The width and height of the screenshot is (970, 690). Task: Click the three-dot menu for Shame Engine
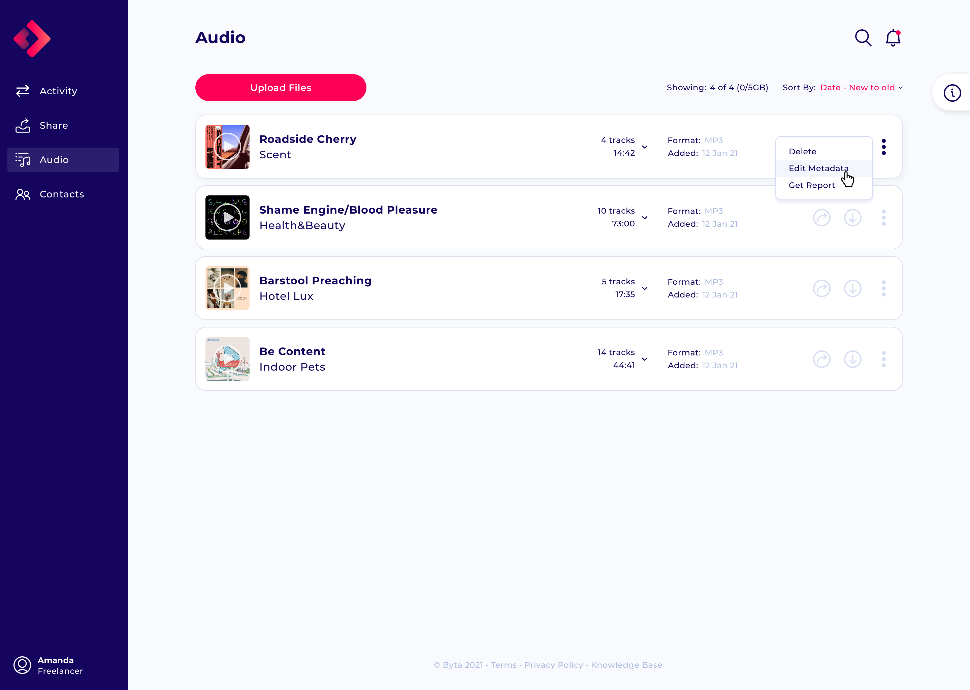884,217
